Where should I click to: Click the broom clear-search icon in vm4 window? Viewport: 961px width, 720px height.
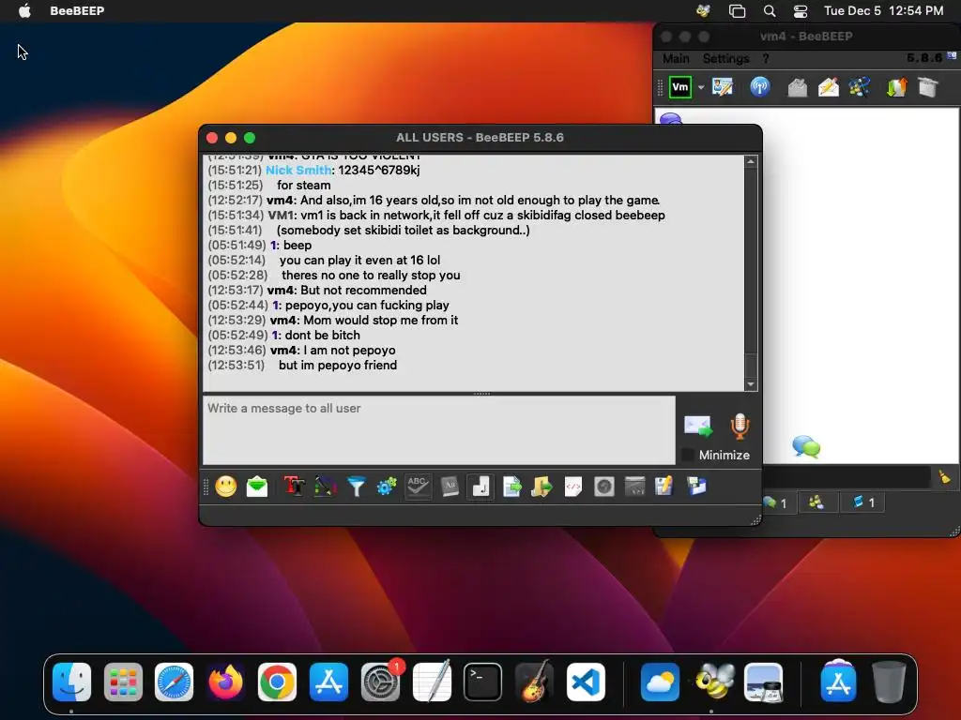pyautogui.click(x=944, y=477)
